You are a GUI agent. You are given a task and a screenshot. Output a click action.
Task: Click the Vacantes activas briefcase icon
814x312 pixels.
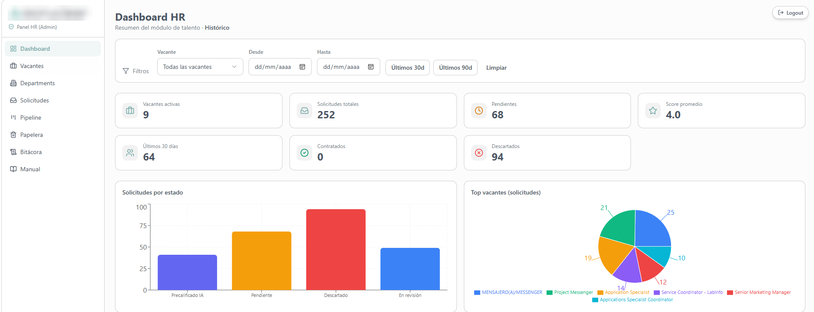130,111
